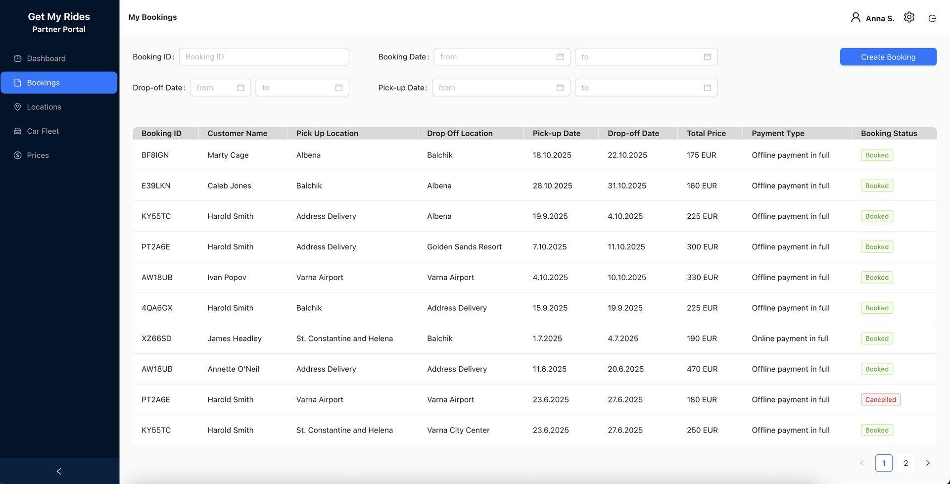Click Booked tag in James Headley row
950x484 pixels.
coord(877,339)
